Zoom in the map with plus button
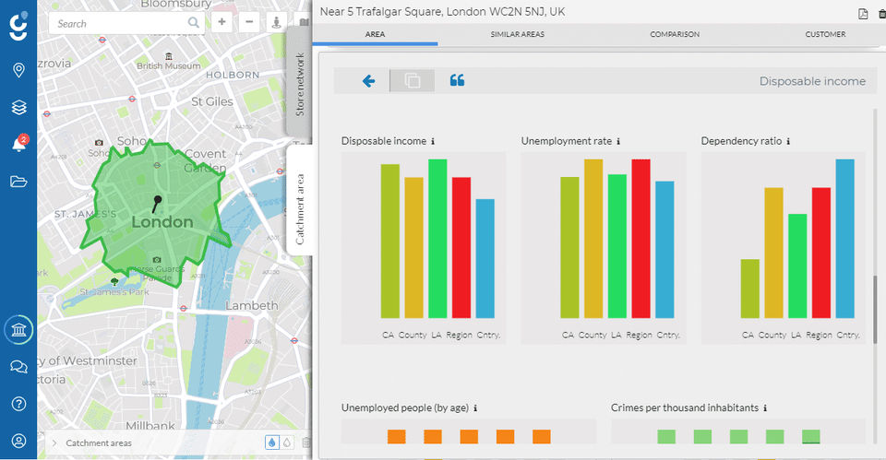 [222, 22]
